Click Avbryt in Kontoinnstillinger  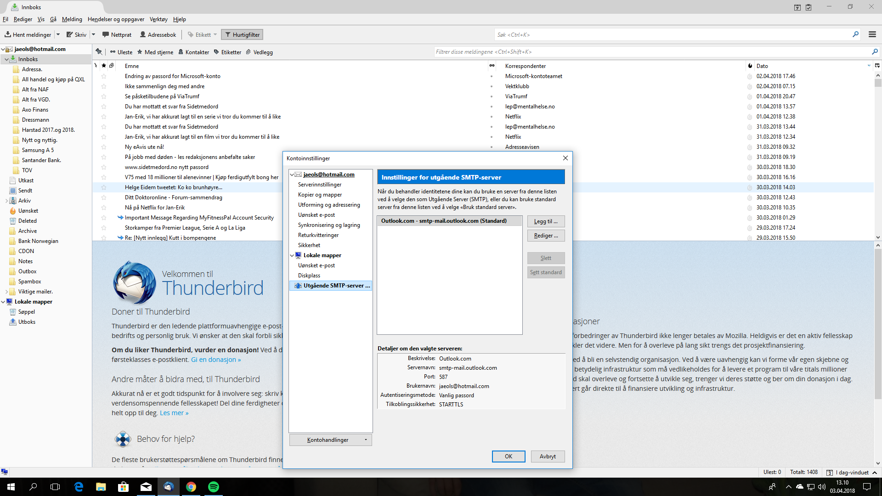(548, 457)
